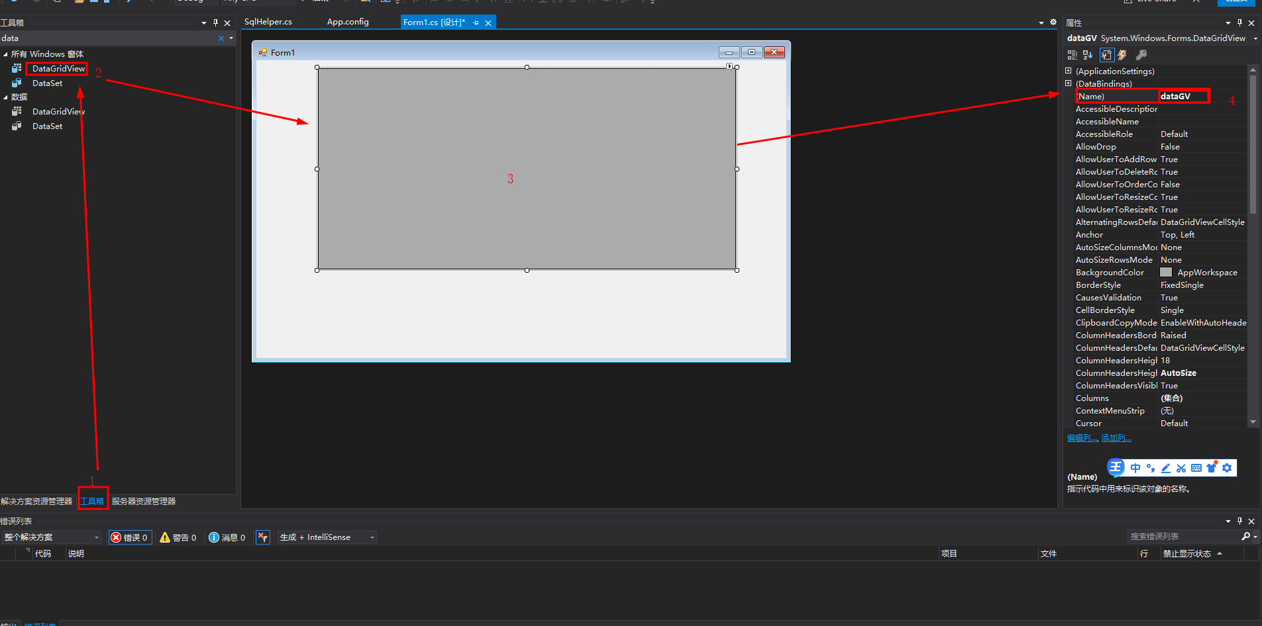Image resolution: width=1262 pixels, height=626 pixels.
Task: Click the 编辑列... link
Action: click(x=1082, y=438)
